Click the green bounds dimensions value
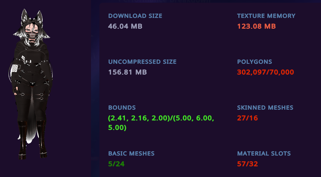This screenshot has height=177, width=321. [161, 123]
